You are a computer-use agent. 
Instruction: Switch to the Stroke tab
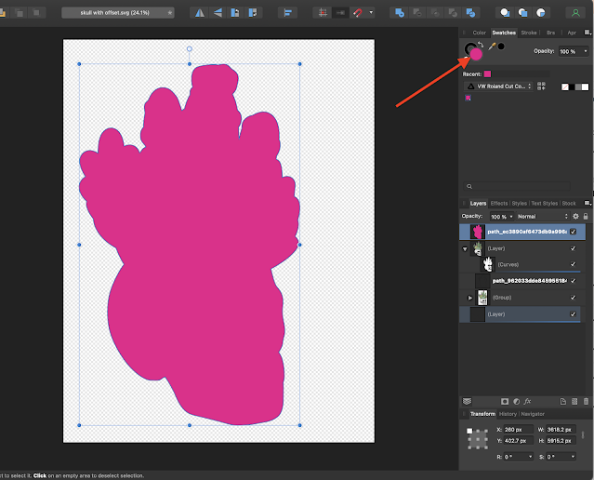(x=528, y=33)
